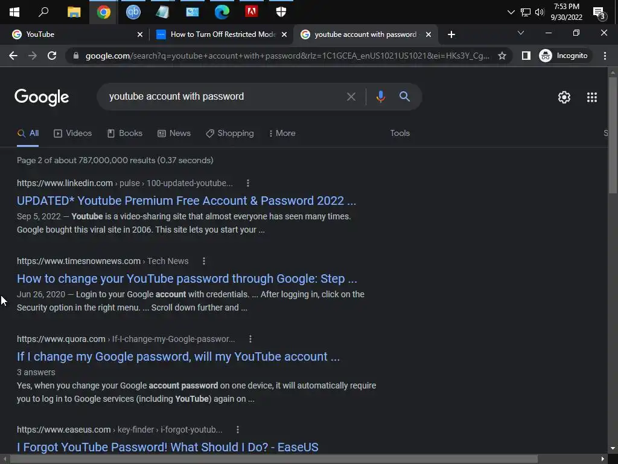Close youtube account with password tab
618x464 pixels.
point(428,34)
